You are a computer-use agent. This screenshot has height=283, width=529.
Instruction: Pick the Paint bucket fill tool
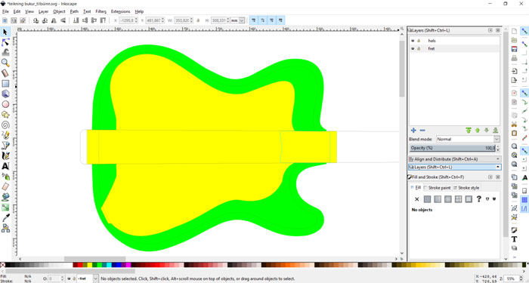pyautogui.click(x=5, y=197)
